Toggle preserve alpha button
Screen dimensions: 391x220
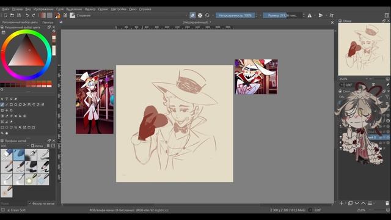pos(200,15)
